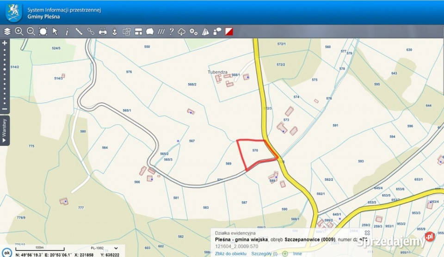Open the map layers stack icon
Screen dimensions: 444x257
7,31
